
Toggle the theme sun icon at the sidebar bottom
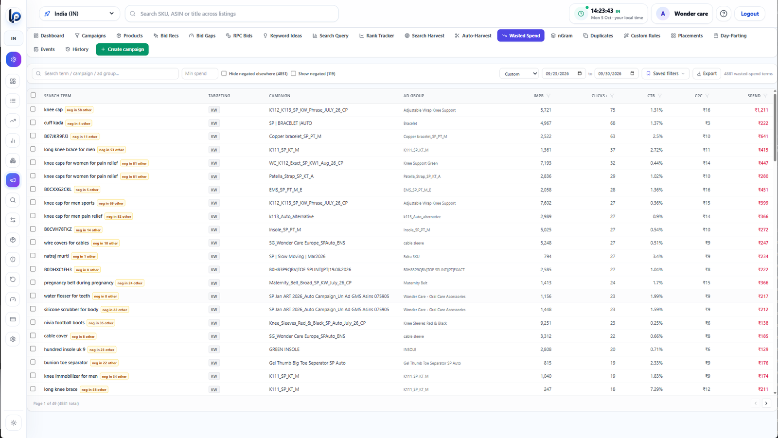pyautogui.click(x=14, y=423)
